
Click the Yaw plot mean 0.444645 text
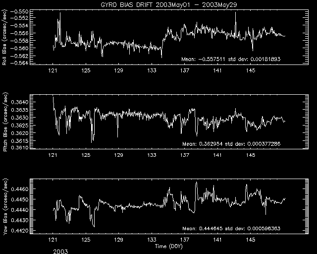203,229
